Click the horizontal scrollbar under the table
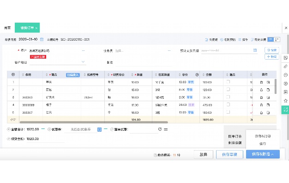This screenshot has height=183, width=289. click(x=94, y=122)
